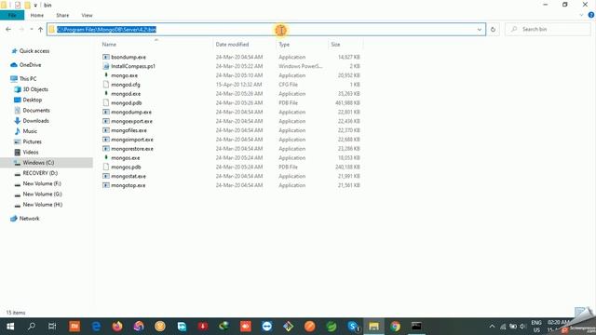596x335 pixels.
Task: Select mongorestore.exe file
Action: pos(132,149)
